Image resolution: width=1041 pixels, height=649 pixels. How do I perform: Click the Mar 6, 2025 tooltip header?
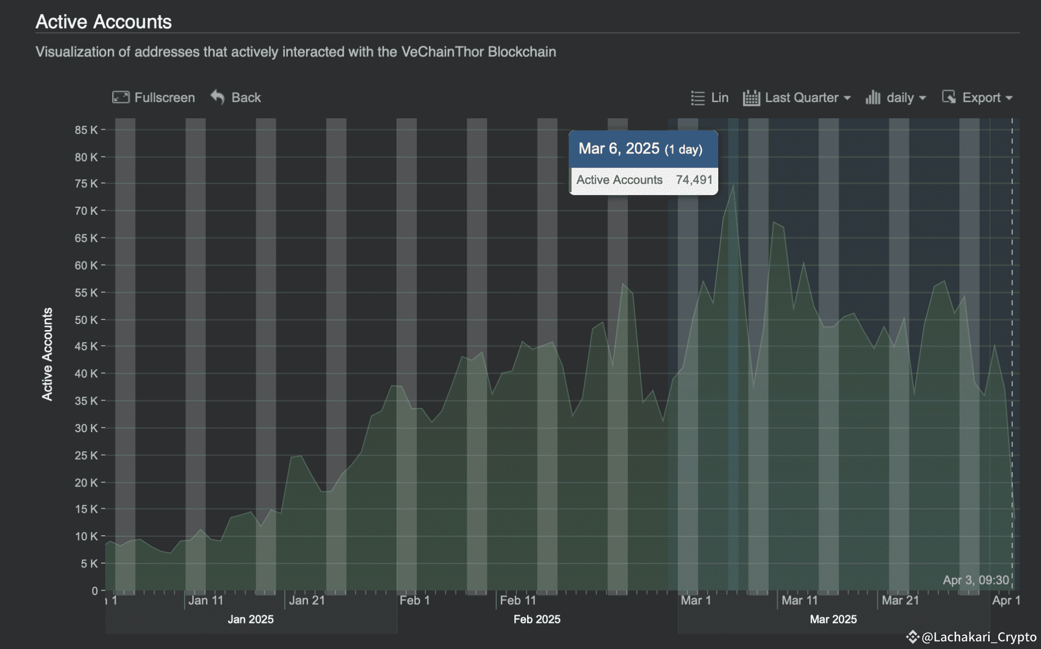coord(643,149)
